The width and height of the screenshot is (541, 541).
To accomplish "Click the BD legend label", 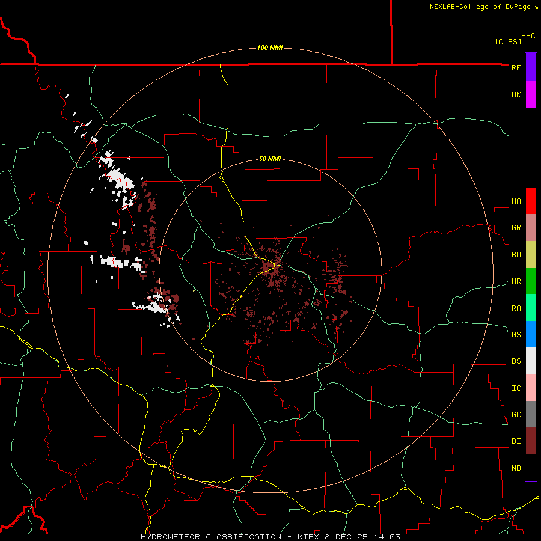I will [516, 255].
